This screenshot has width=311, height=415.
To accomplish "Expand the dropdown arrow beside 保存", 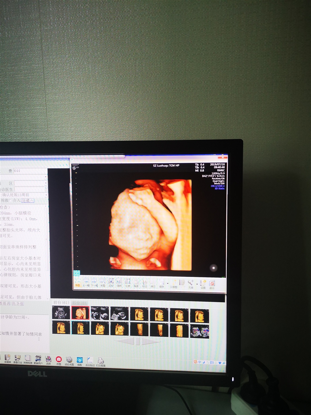I will (168, 284).
